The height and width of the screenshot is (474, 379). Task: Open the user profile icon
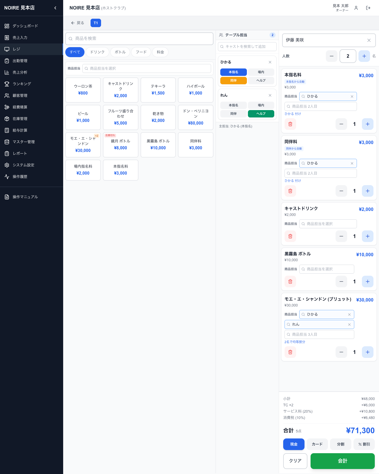tap(356, 8)
